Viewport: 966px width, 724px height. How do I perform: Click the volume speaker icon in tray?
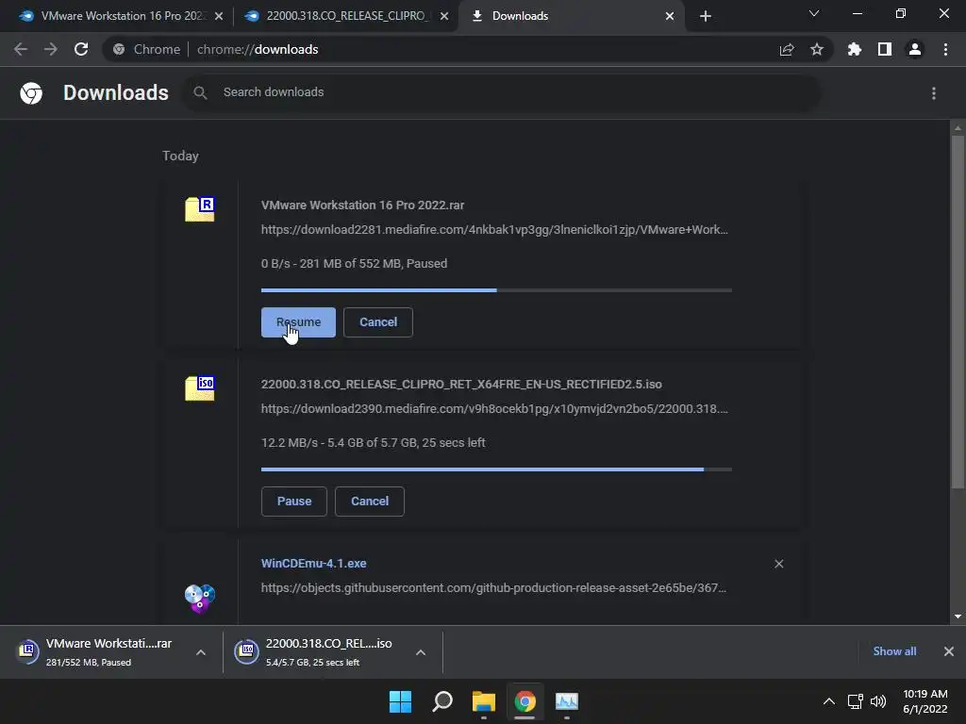(878, 701)
